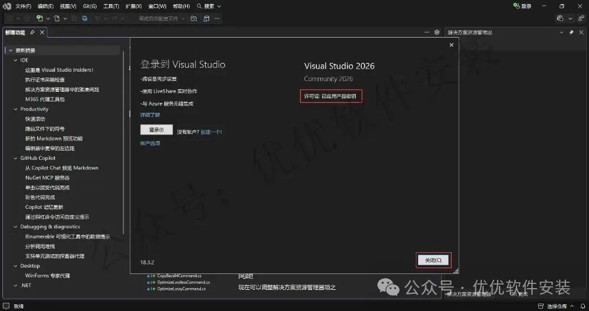Click the scrollbar of the 新增功能 tree panel

124,142
